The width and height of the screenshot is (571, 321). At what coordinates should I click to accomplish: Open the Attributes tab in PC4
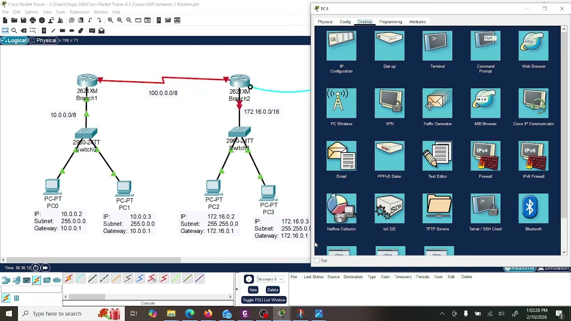click(x=417, y=22)
